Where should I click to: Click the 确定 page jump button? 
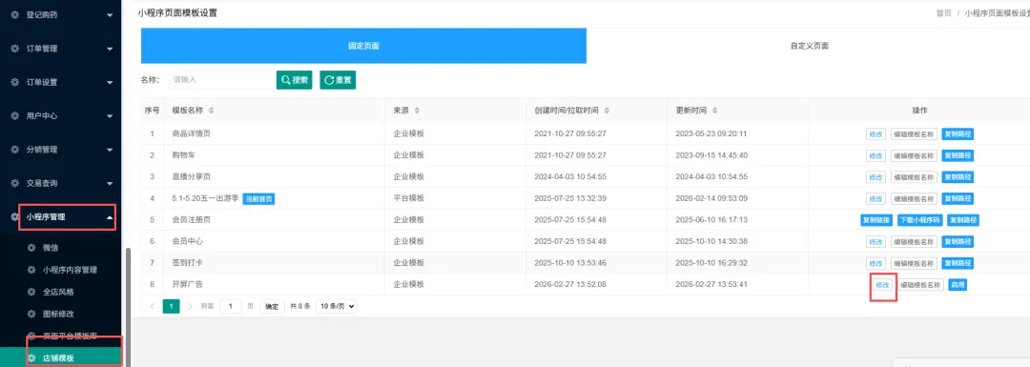tap(272, 306)
